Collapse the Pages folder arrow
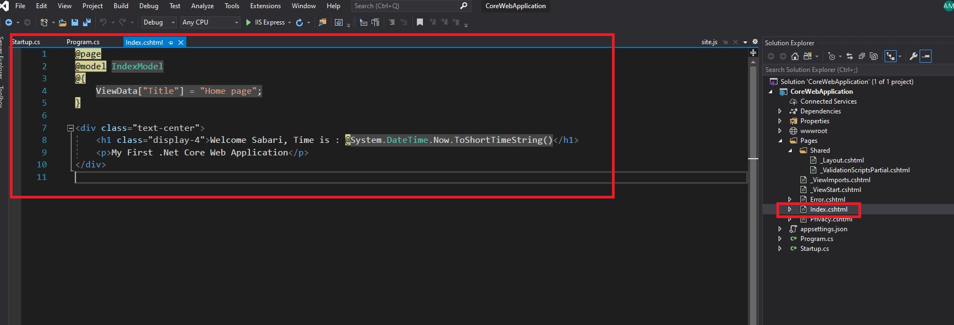Screen dimensions: 954x325 click(x=780, y=141)
